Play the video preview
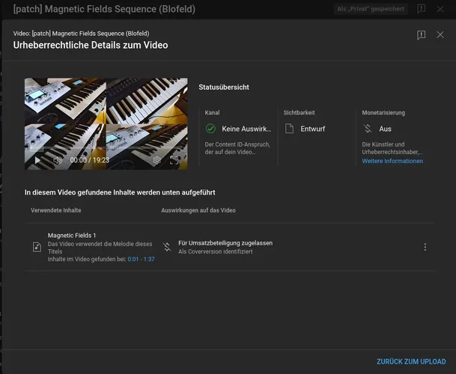 pyautogui.click(x=37, y=160)
